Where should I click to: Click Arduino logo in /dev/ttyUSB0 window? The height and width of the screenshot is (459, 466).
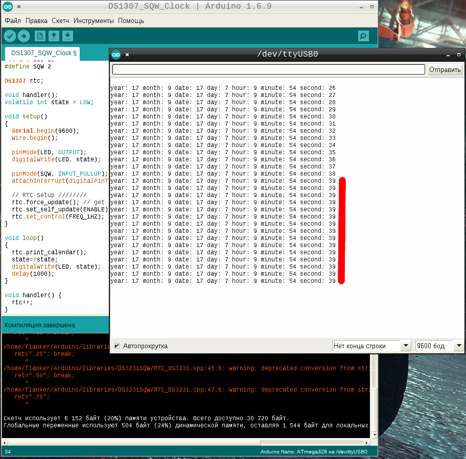coord(116,54)
